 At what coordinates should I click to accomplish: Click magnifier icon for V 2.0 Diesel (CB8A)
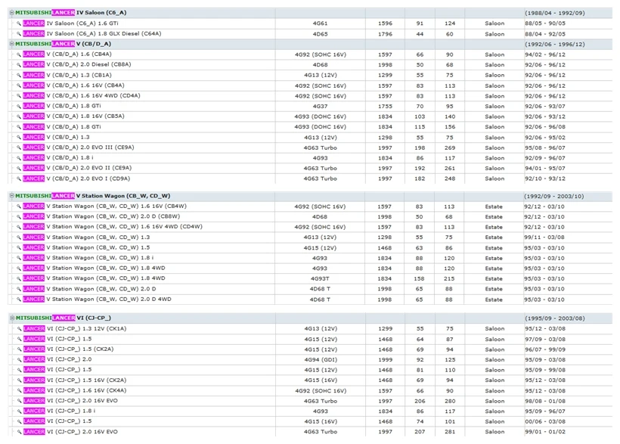click(x=19, y=65)
